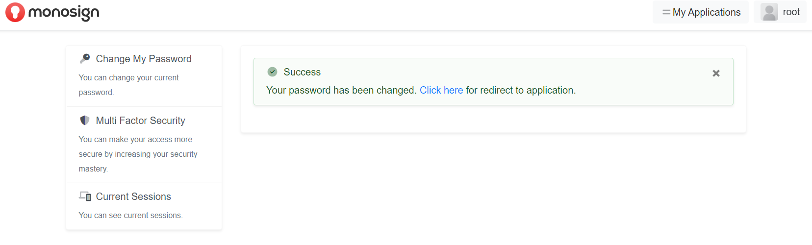This screenshot has width=812, height=245.
Task: Click "You can see current sessions" description
Action: pos(130,215)
